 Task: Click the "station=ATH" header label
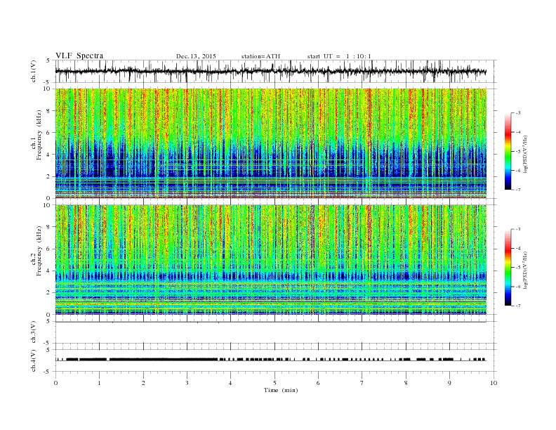pyautogui.click(x=260, y=56)
